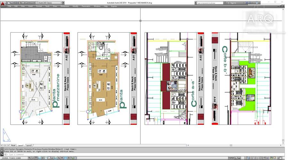288x160 pixels.
Task: Open the Express menu
Action: pos(114,6)
